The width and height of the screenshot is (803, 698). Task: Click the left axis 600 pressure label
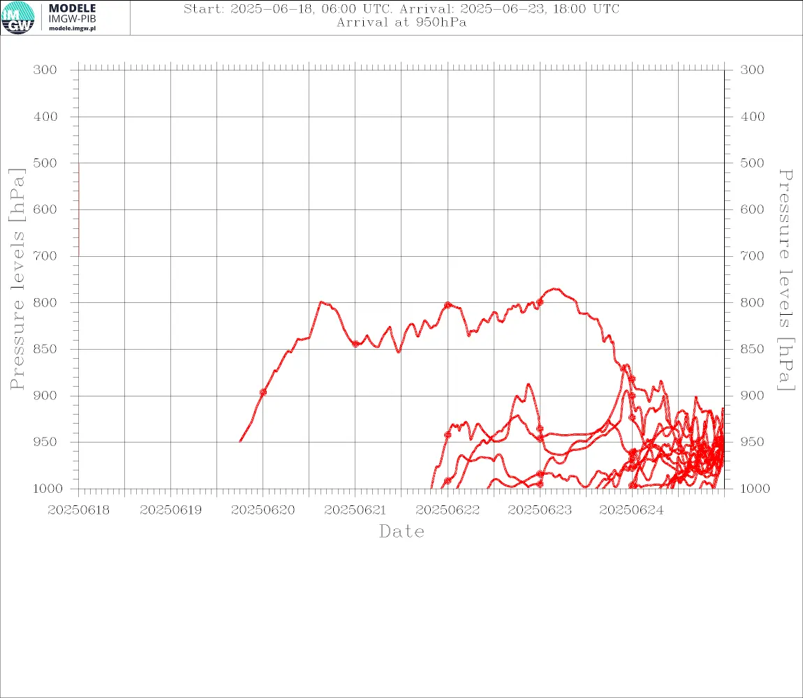click(x=45, y=209)
